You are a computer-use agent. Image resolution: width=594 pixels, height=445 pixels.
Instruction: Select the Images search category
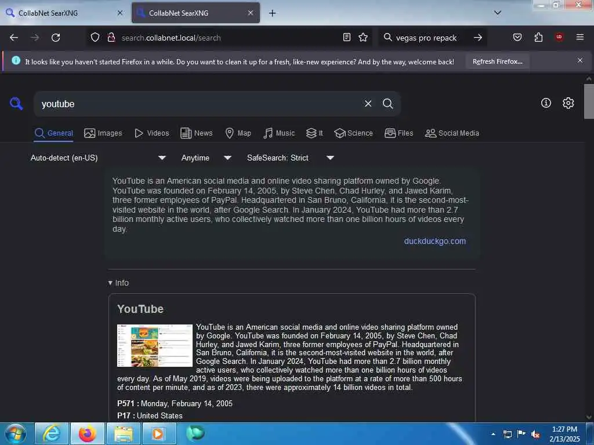pos(103,133)
